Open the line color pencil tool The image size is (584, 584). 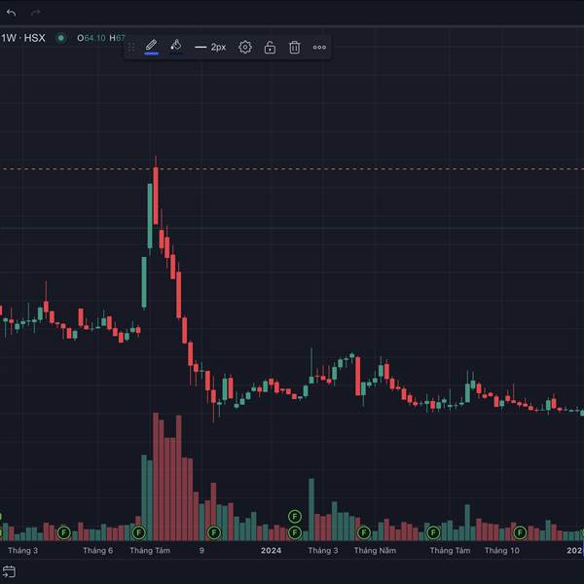coord(151,47)
